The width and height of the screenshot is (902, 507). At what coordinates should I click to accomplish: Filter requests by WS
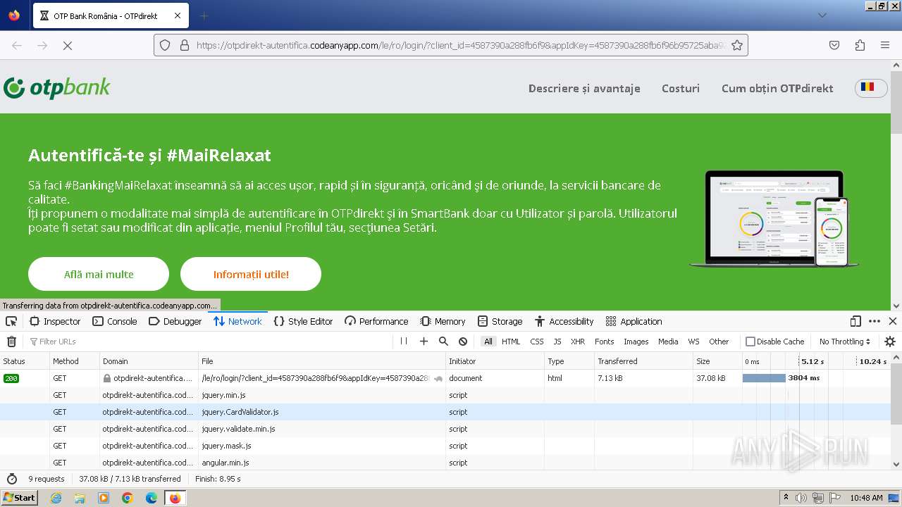pos(694,342)
